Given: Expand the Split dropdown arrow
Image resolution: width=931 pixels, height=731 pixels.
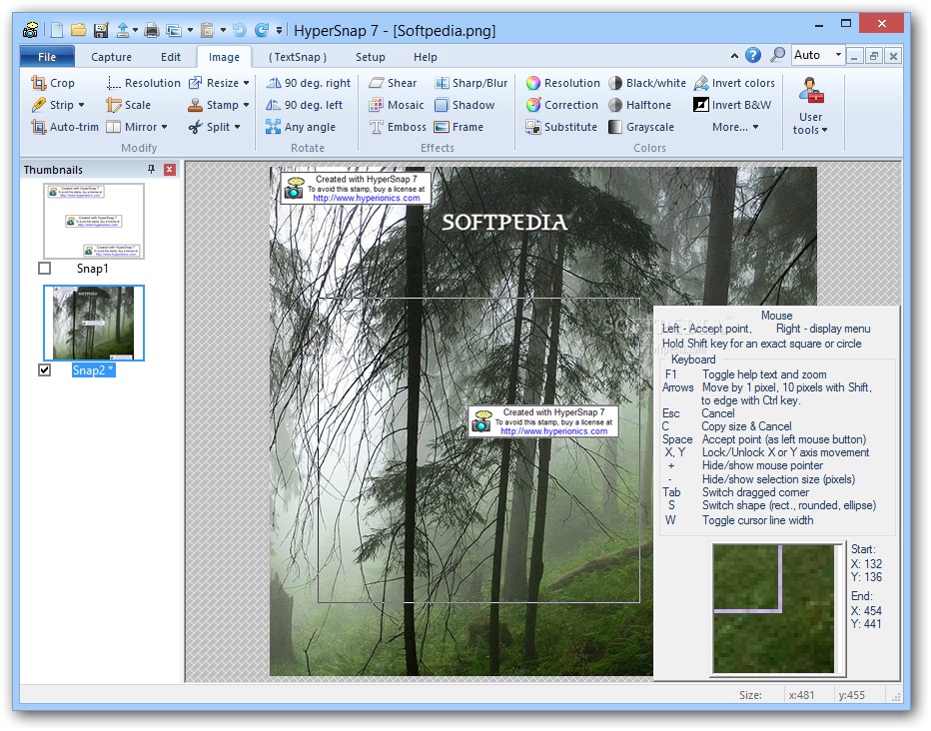Looking at the screenshot, I should (x=238, y=127).
